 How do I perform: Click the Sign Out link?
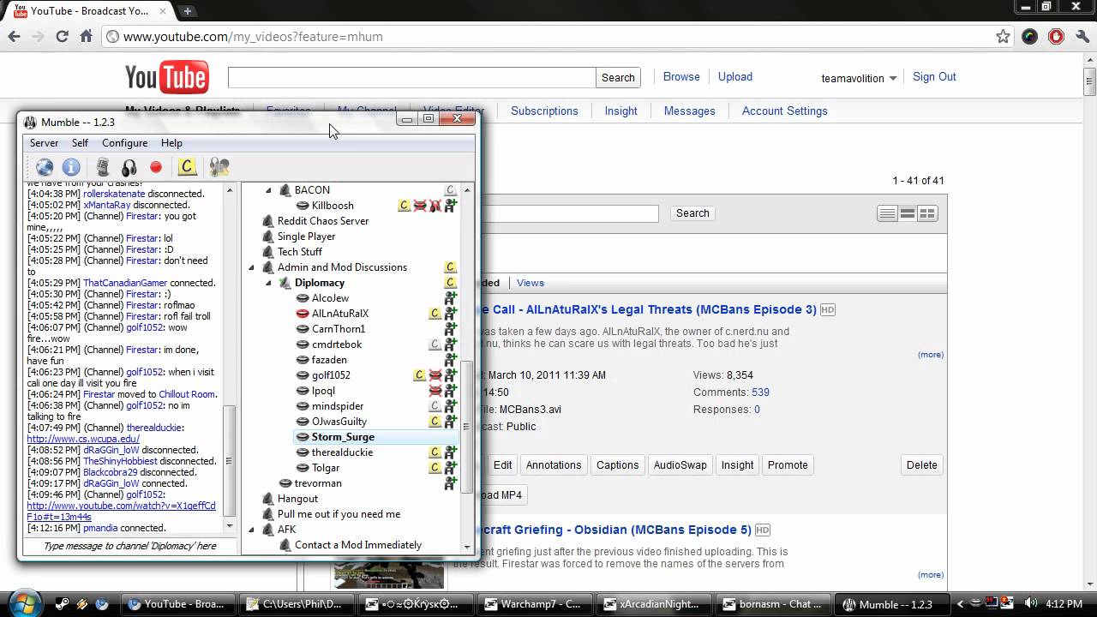tap(934, 76)
